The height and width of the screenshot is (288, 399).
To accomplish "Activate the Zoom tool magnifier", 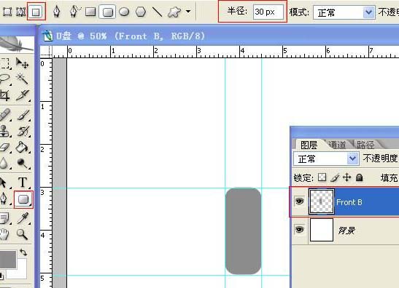I will click(x=22, y=233).
